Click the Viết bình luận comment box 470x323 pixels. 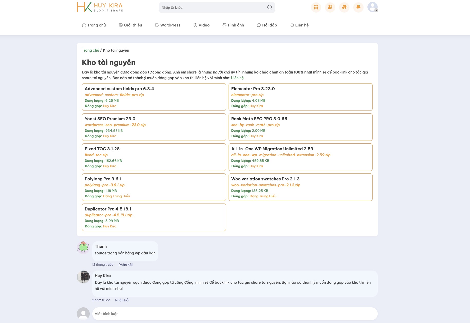234,314
